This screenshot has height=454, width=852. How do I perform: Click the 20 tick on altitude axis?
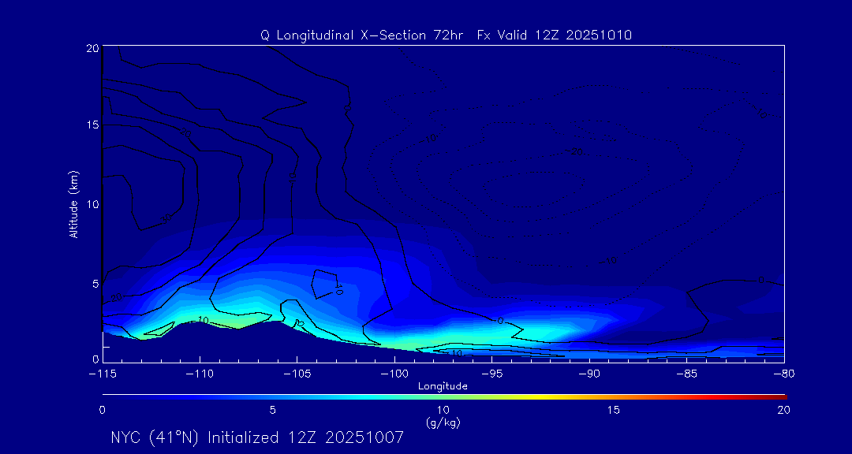click(x=91, y=48)
